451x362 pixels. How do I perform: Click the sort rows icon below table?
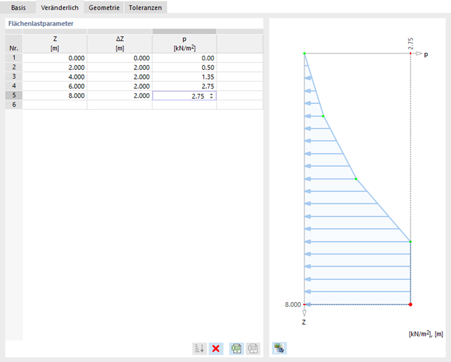(199, 348)
